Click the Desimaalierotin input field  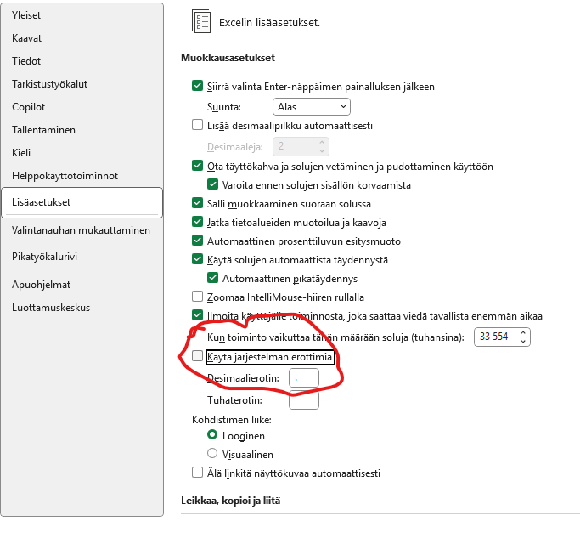coord(303,377)
